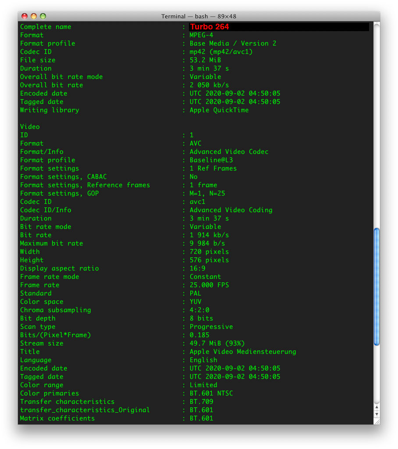Click 'Progressive' scan type value
The image size is (398, 449).
[x=211, y=326]
